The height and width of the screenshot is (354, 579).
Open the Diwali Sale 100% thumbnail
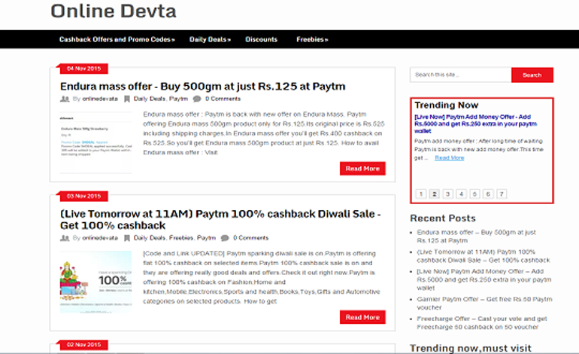coord(96,282)
